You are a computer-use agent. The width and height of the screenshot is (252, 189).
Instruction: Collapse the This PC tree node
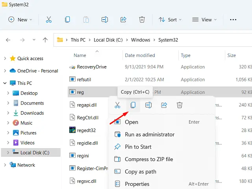5,83
